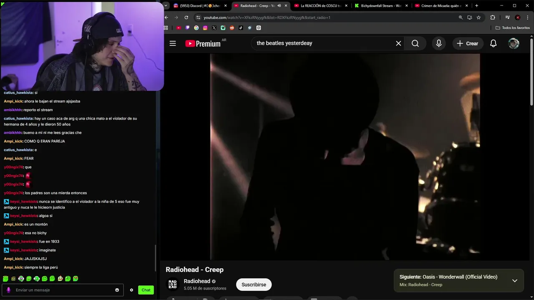The image size is (534, 300).
Task: Click the Enviar un mensaje chat field
Action: point(63,290)
